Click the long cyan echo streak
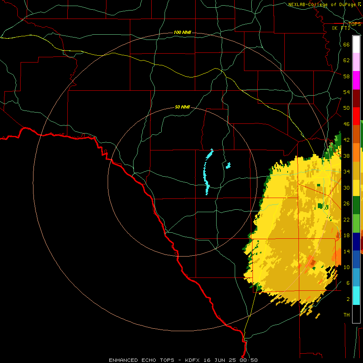The image size is (363, 363). coord(205,173)
